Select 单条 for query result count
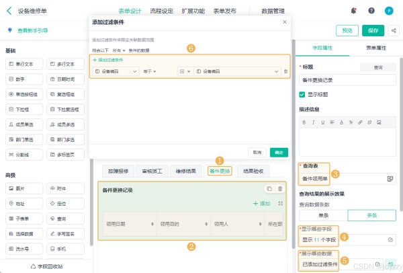This screenshot has height=273, width=403. point(323,215)
